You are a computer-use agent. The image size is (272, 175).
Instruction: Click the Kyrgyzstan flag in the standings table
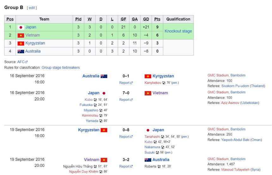coord(21,43)
